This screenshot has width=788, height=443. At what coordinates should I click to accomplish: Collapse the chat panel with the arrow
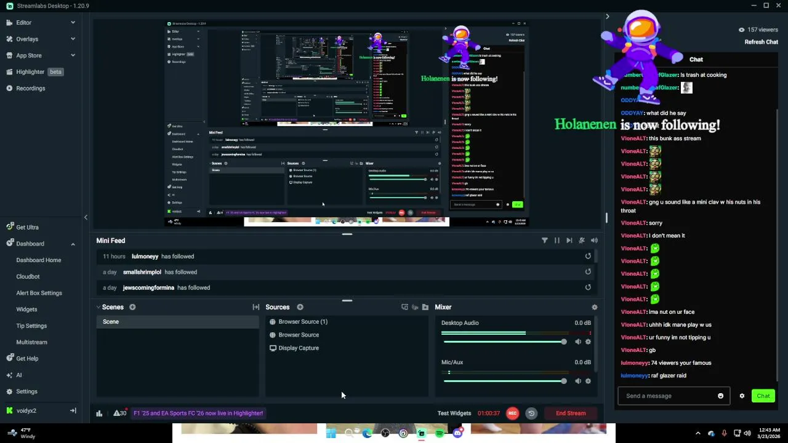pos(607,17)
